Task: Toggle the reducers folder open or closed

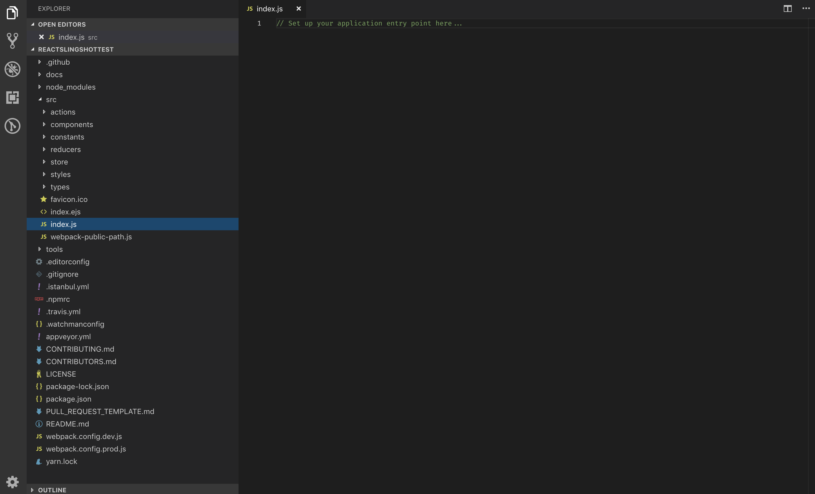Action: (x=65, y=149)
